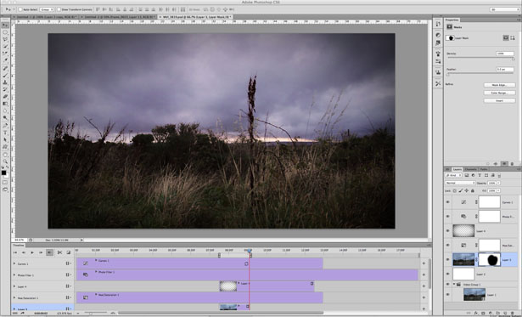Click the Invert mask button
The width and height of the screenshot is (522, 317).
pyautogui.click(x=499, y=100)
